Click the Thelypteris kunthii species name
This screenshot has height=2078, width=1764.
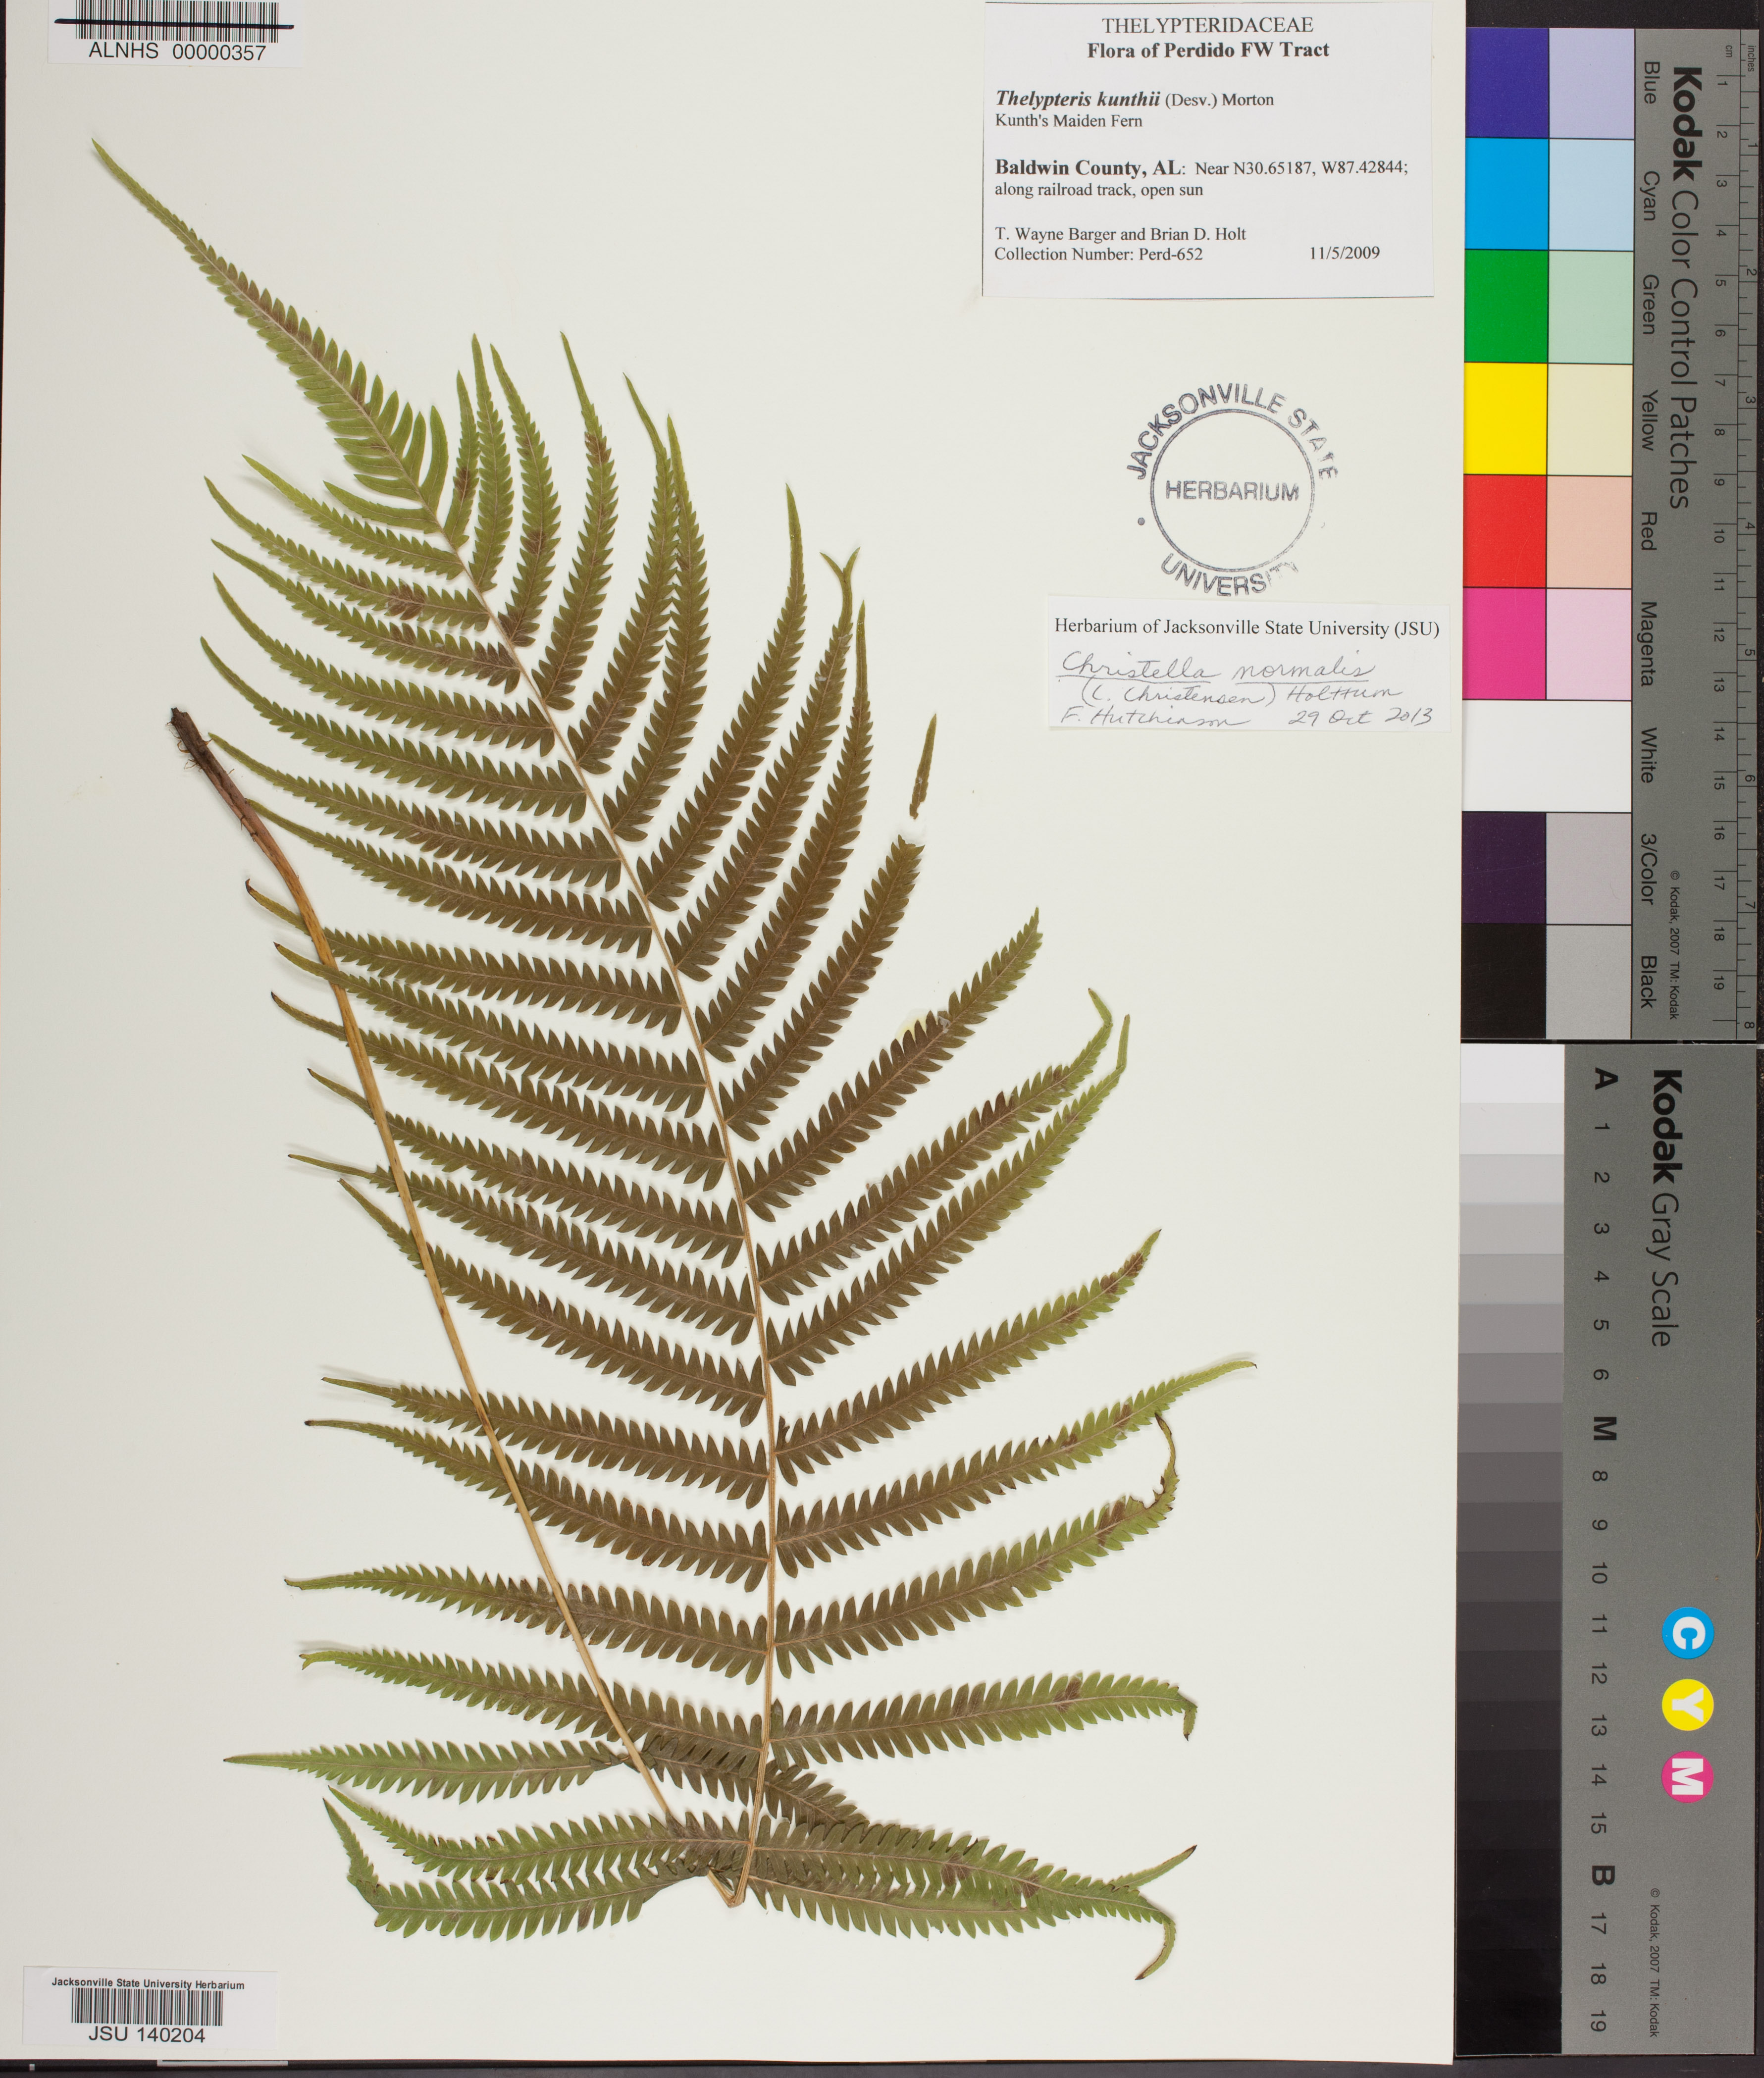pos(1077,99)
